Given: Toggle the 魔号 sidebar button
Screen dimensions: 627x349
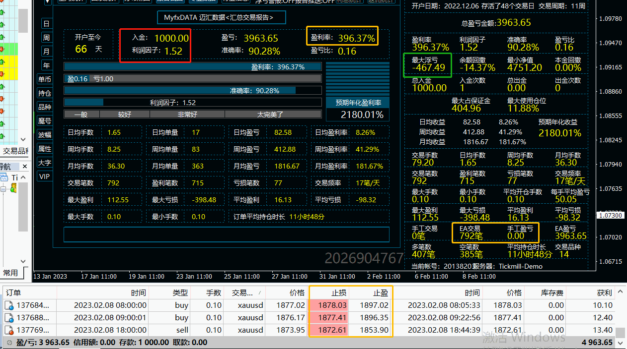Looking at the screenshot, I should click(x=45, y=121).
